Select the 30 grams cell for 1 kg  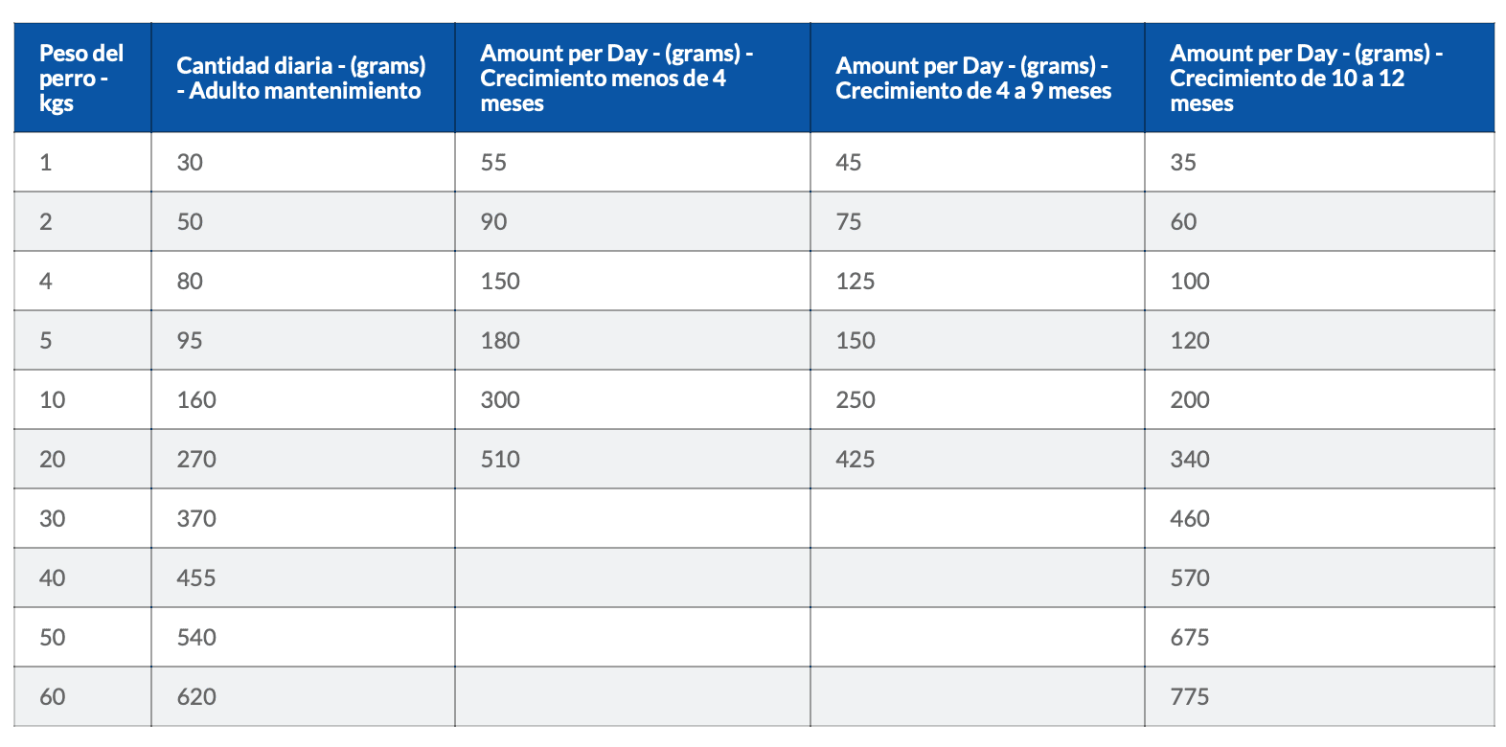tap(303, 162)
